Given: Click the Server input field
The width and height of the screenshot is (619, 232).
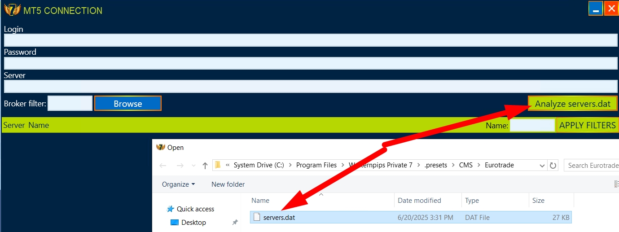Looking at the screenshot, I should tap(311, 86).
